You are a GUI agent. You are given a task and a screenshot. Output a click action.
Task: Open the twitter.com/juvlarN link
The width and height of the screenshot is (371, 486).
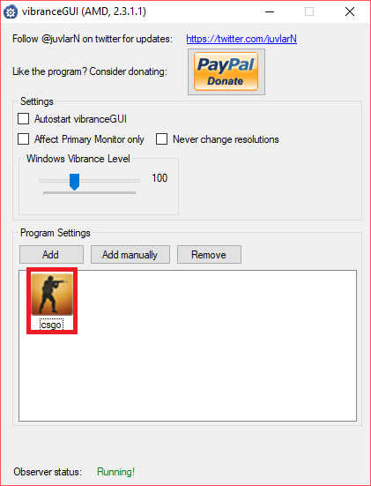click(x=241, y=39)
